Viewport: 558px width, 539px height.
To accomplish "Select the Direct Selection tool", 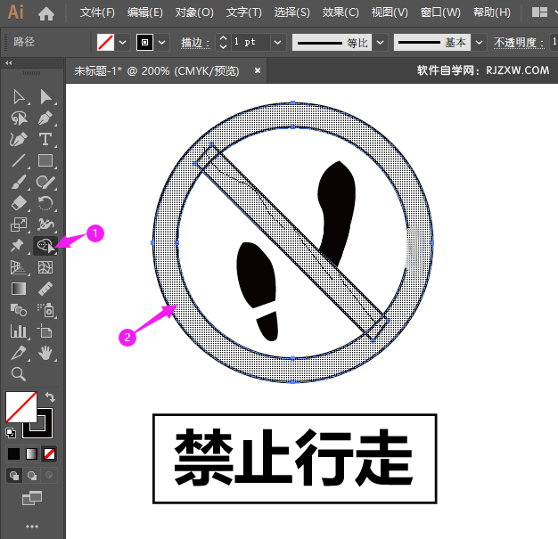I will click(x=45, y=97).
